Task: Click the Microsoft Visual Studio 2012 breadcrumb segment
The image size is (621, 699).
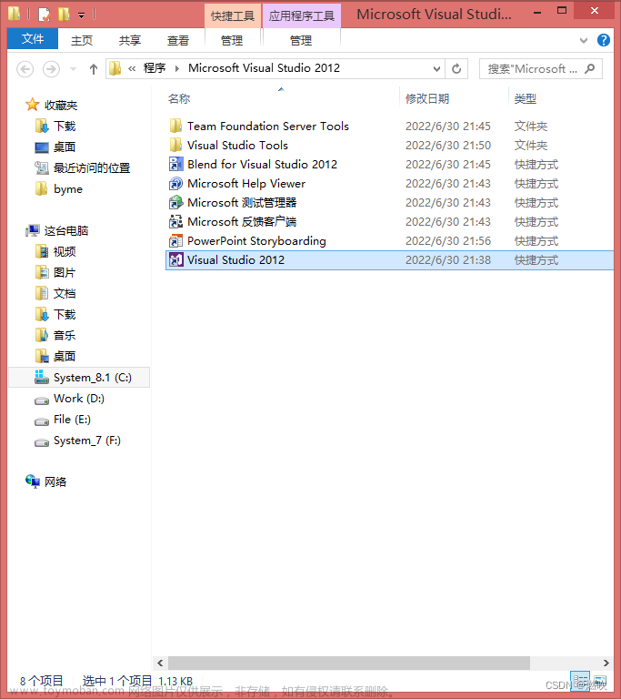Action: click(x=265, y=68)
